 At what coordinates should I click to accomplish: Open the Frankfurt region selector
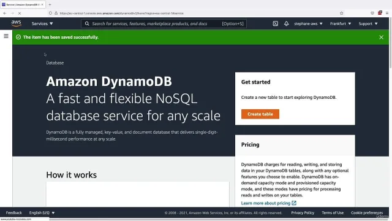point(341,23)
